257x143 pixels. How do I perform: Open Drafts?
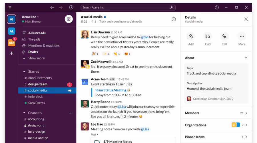click(x=33, y=52)
